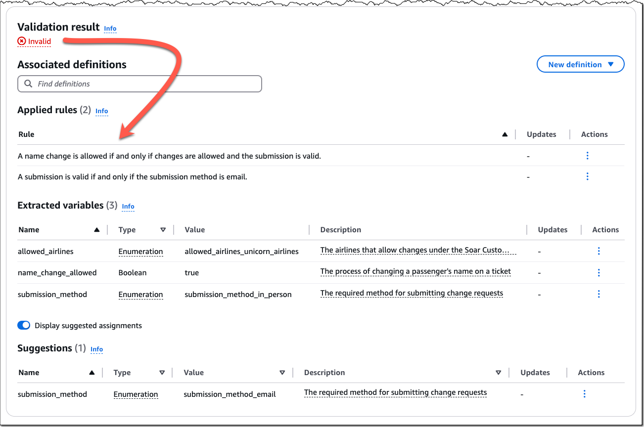Open actions menu for suggested submission_method row
The image size is (644, 427).
pyautogui.click(x=584, y=394)
